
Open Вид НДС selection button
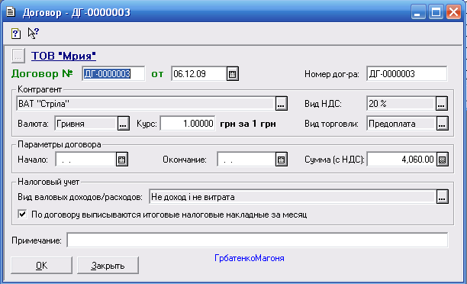point(442,103)
